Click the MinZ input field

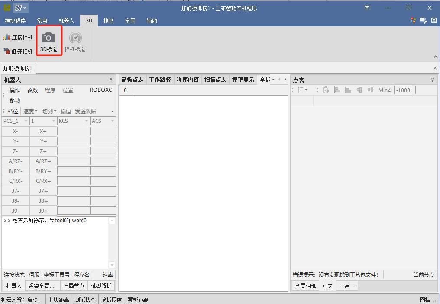[404, 90]
